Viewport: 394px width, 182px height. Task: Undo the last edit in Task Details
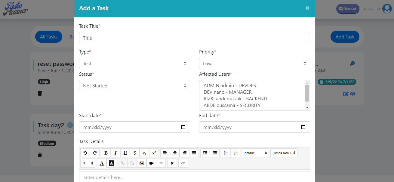[85, 153]
